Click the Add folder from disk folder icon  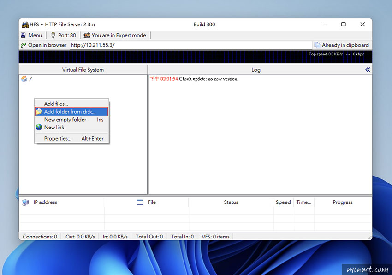39,112
